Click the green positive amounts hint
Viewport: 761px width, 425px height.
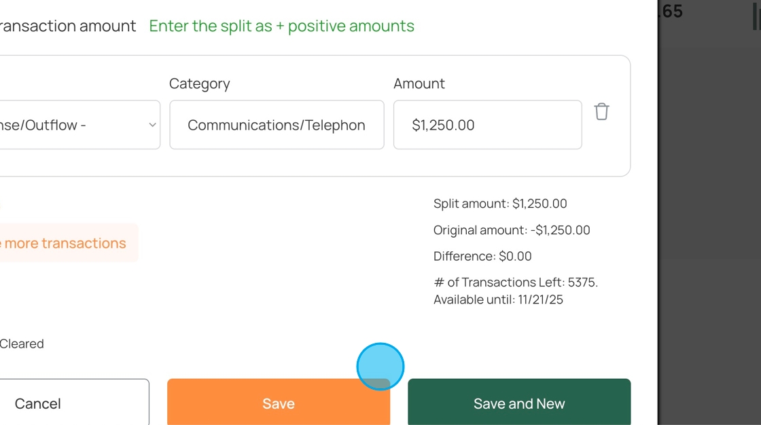281,26
